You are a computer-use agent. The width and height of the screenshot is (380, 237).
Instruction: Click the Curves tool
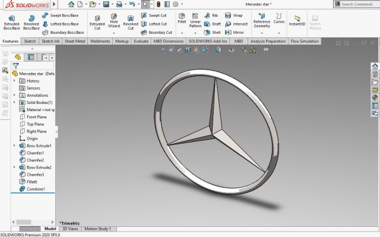[279, 18]
